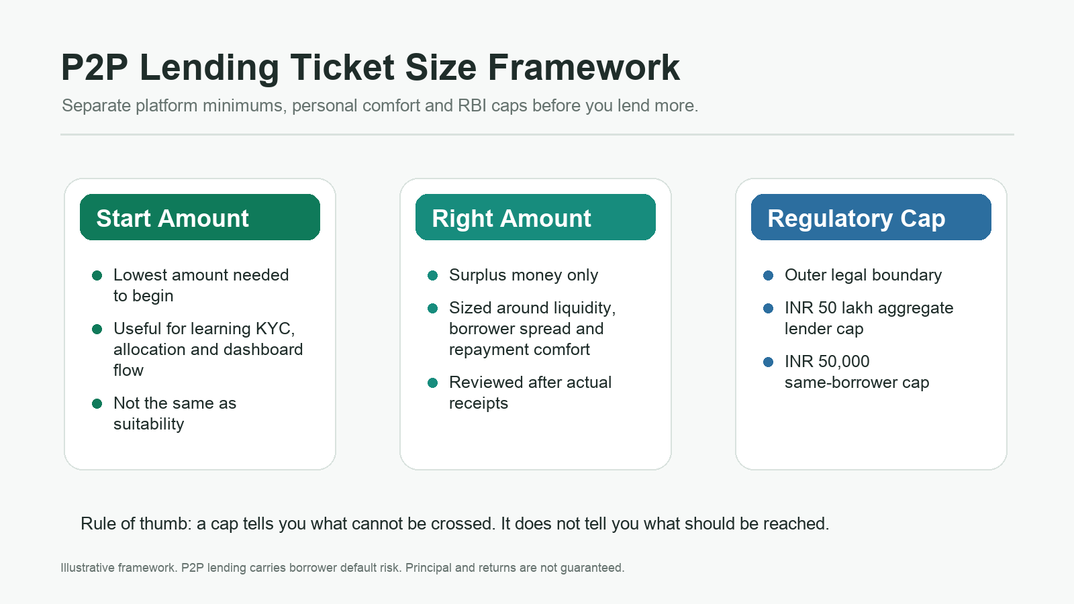1074x604 pixels.
Task: Click the blue bullet beside INR 50 lakh aggregate
Action: click(x=769, y=308)
